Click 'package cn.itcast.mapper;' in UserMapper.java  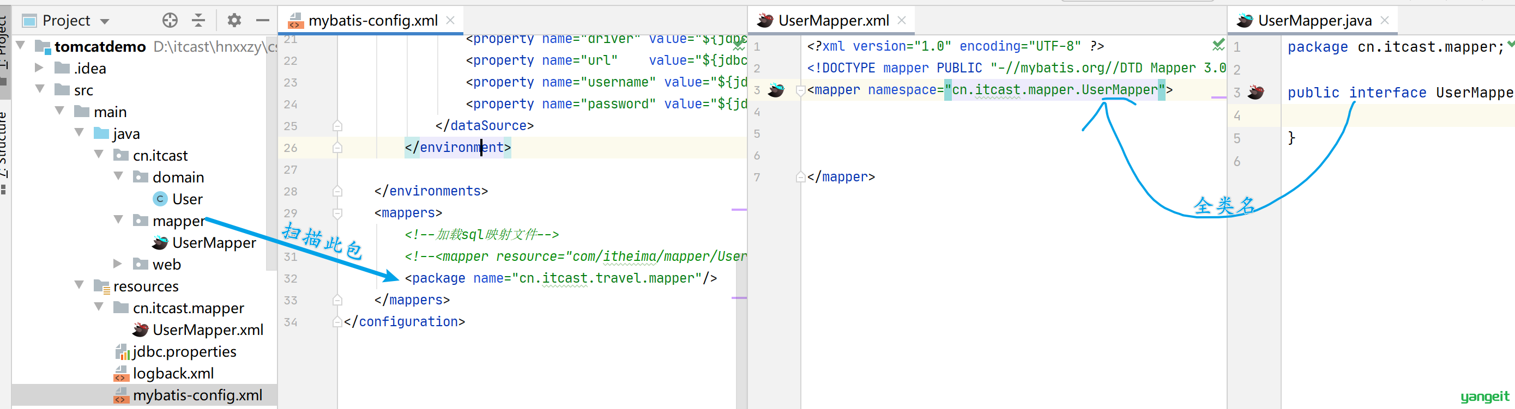click(1396, 47)
